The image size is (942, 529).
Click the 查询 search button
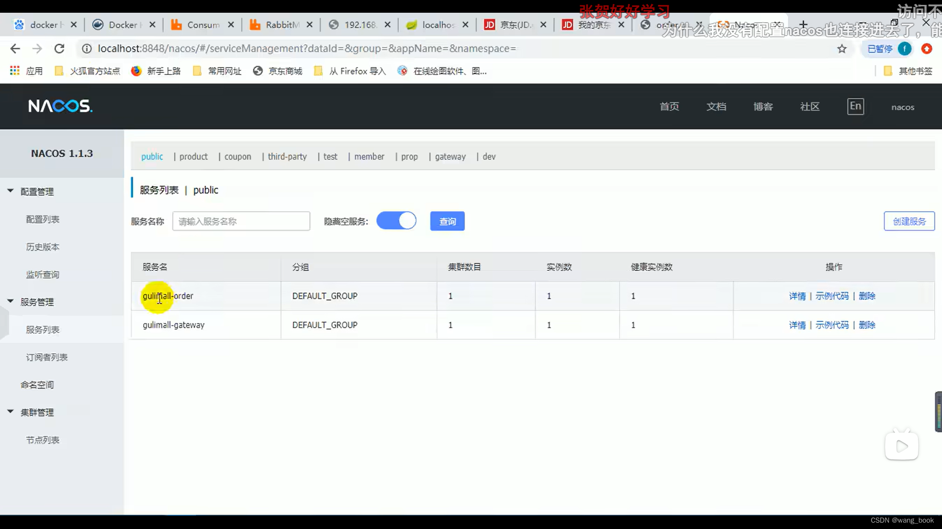click(x=447, y=221)
